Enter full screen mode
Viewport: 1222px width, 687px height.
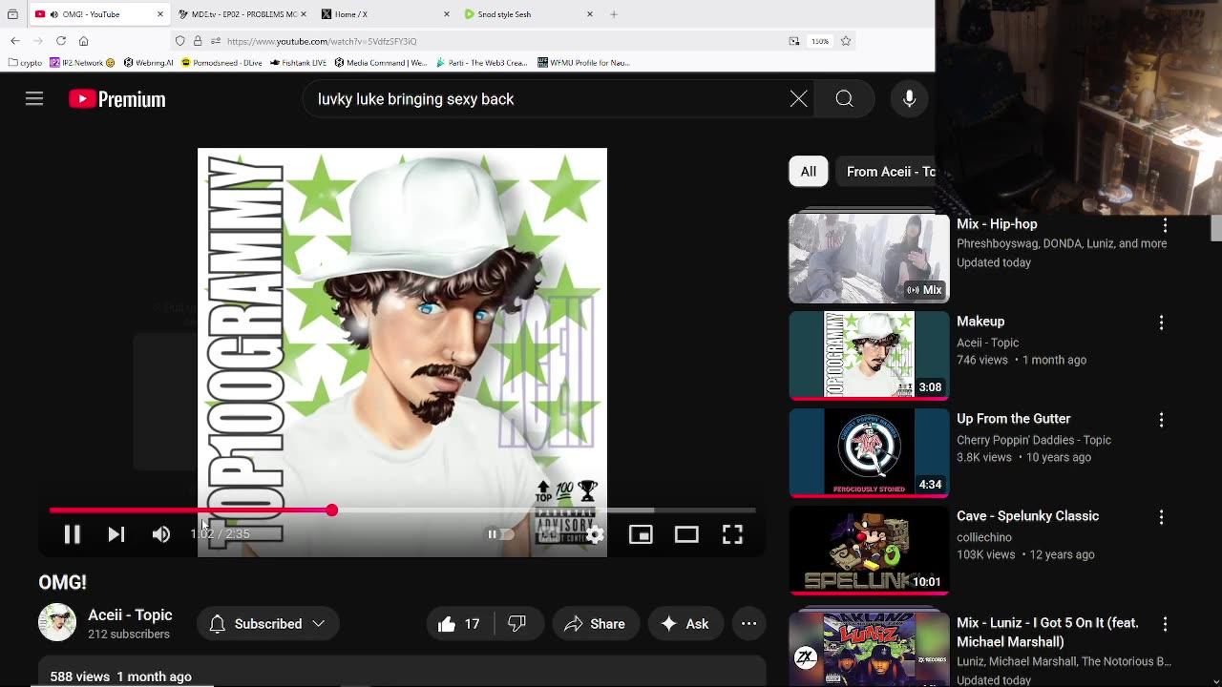coord(732,534)
